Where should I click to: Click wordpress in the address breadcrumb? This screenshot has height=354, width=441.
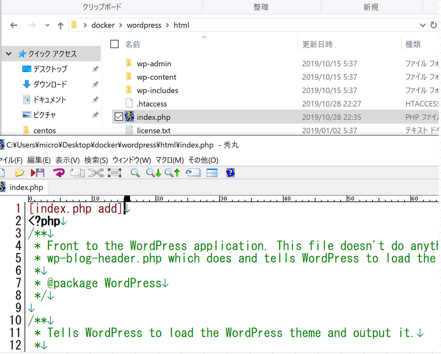tap(144, 25)
